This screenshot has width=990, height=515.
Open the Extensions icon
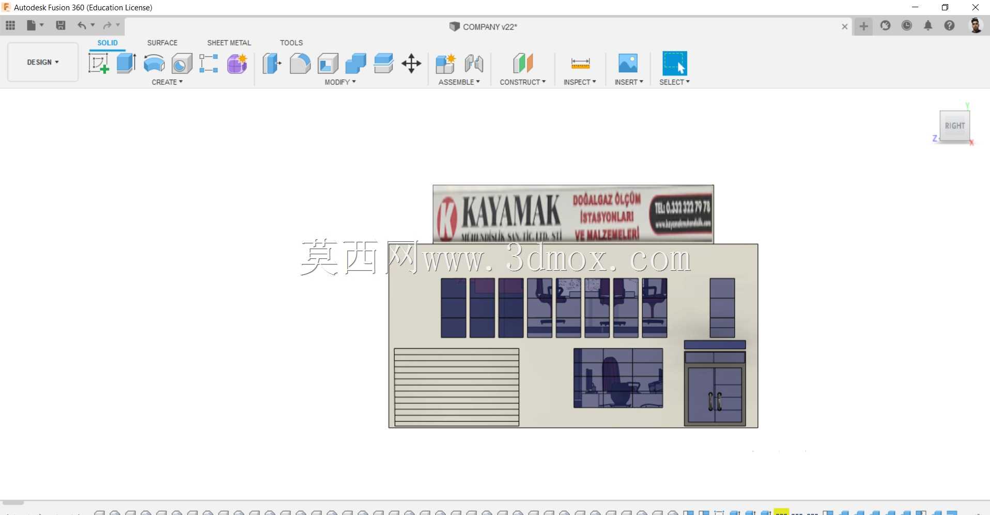pyautogui.click(x=885, y=25)
